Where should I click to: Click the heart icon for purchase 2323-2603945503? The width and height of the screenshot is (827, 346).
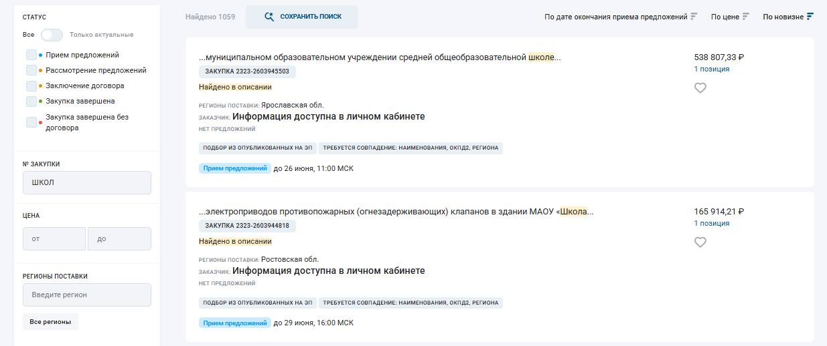coord(700,88)
